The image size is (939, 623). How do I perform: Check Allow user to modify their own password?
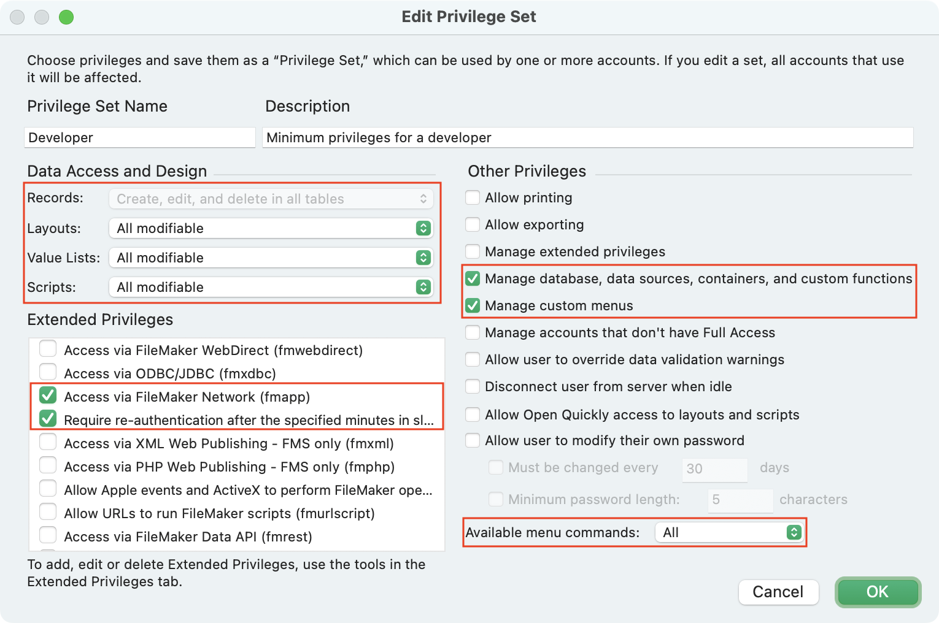tap(473, 440)
